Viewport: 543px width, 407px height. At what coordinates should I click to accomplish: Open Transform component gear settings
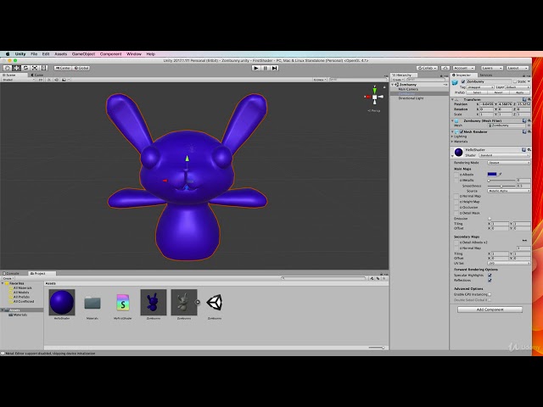click(x=529, y=100)
